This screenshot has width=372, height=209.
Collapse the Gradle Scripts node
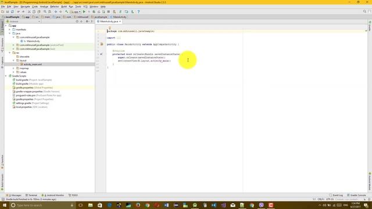coord(6,76)
